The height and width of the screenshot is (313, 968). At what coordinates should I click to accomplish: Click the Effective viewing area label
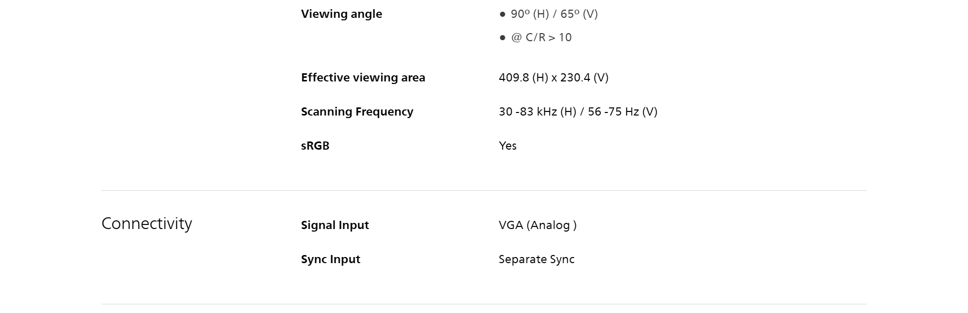363,78
